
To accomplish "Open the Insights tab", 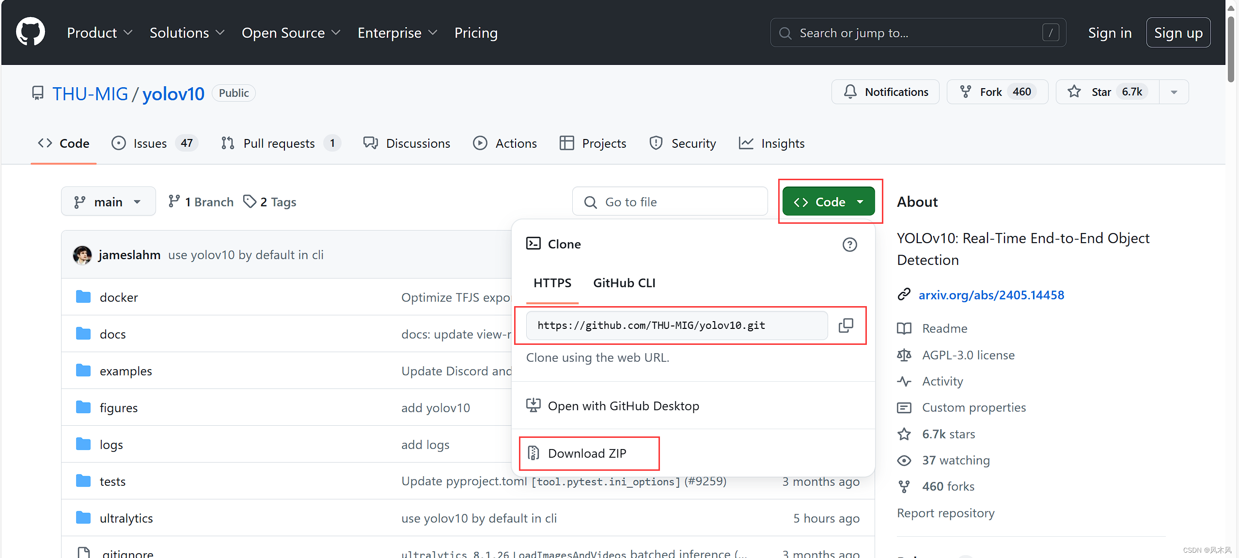I will 771,143.
